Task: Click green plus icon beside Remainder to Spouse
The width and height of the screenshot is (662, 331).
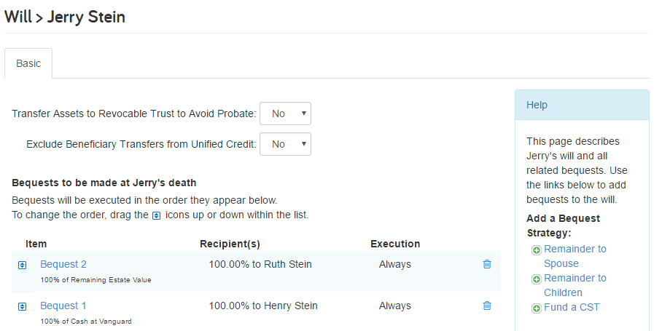Action: click(536, 250)
